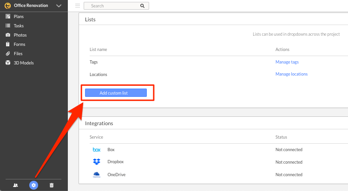The height and width of the screenshot is (191, 348).
Task: Open the Manage locations link
Action: 291,74
